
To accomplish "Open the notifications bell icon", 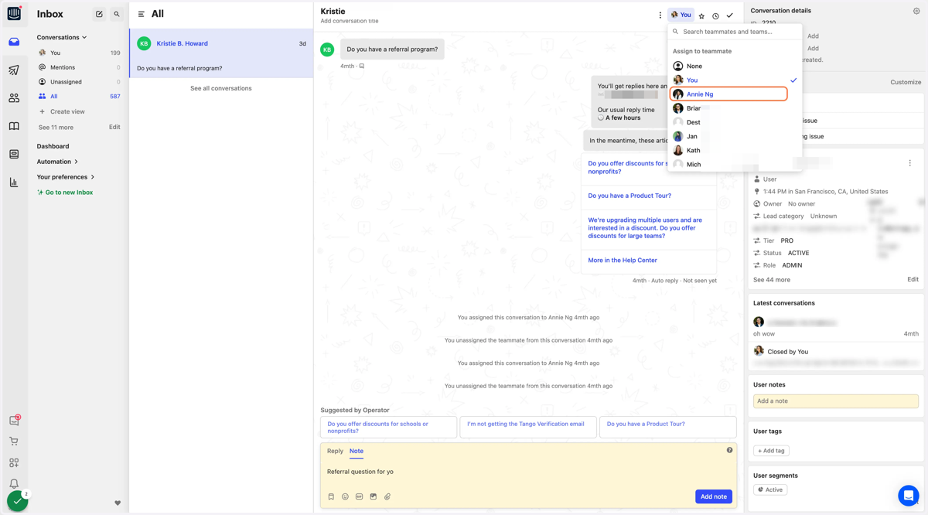I will pos(14,483).
